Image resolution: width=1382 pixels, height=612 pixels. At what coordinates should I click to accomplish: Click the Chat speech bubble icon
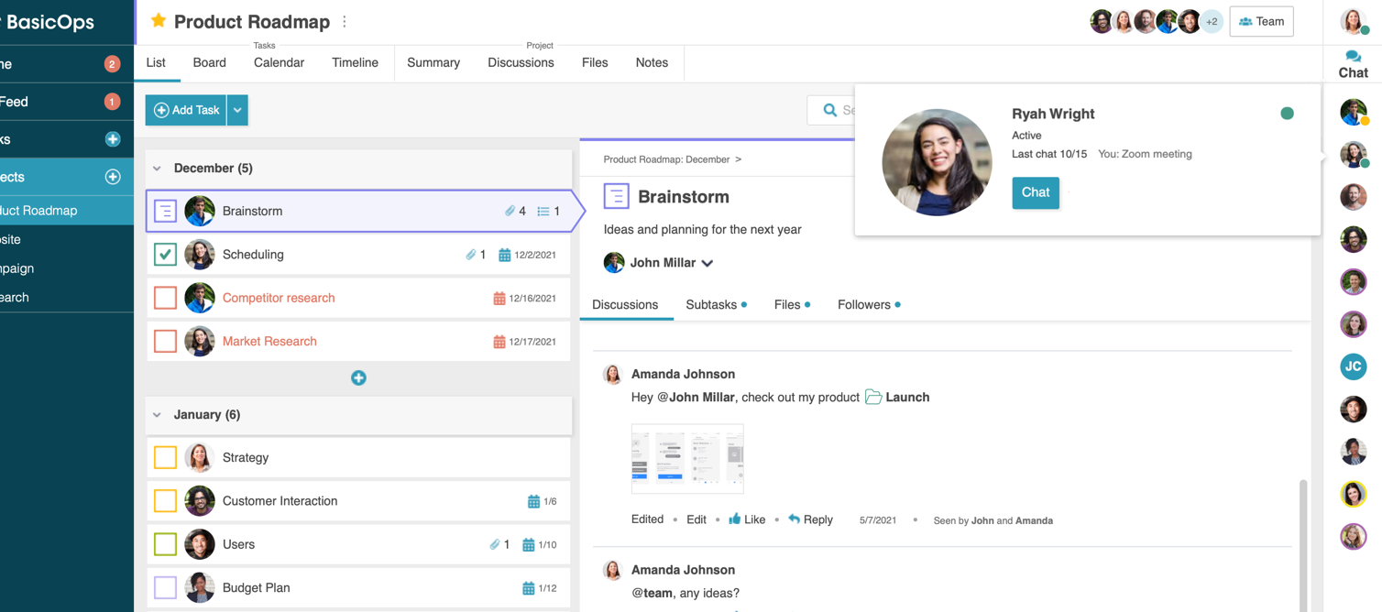coord(1353,57)
